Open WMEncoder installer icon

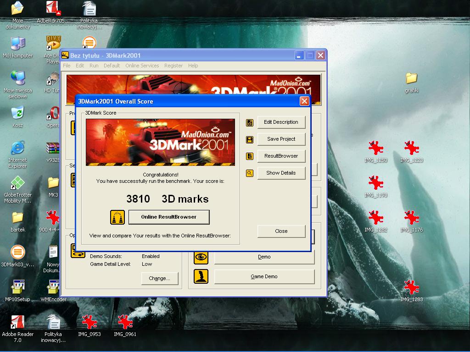point(53,291)
